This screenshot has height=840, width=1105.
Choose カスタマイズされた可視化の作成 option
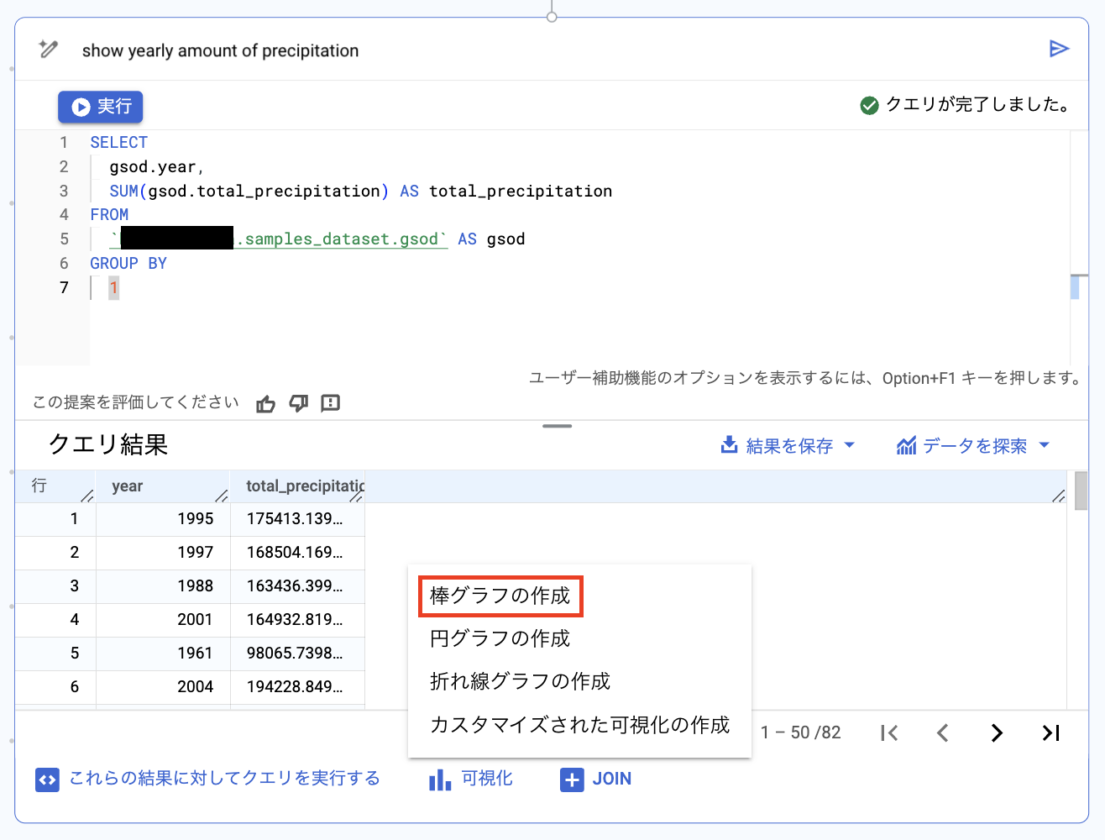tap(579, 725)
